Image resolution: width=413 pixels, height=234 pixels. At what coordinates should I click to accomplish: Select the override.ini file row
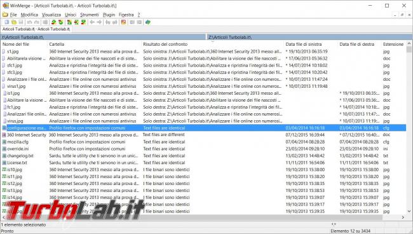click(x=203, y=149)
